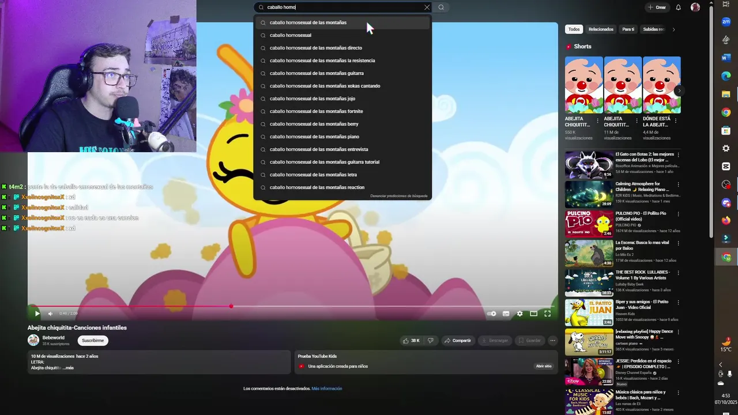Pick suggestion ending in 'guitarra tutorial'

pos(342,162)
